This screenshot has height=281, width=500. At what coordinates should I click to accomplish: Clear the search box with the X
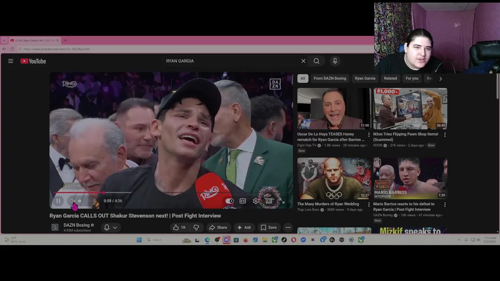coord(303,61)
